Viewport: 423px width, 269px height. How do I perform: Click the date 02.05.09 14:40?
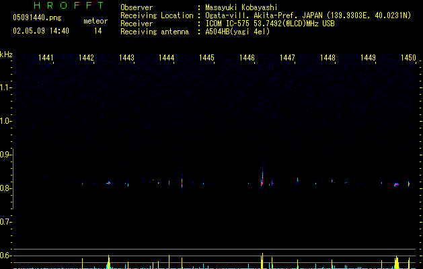[x=41, y=31]
